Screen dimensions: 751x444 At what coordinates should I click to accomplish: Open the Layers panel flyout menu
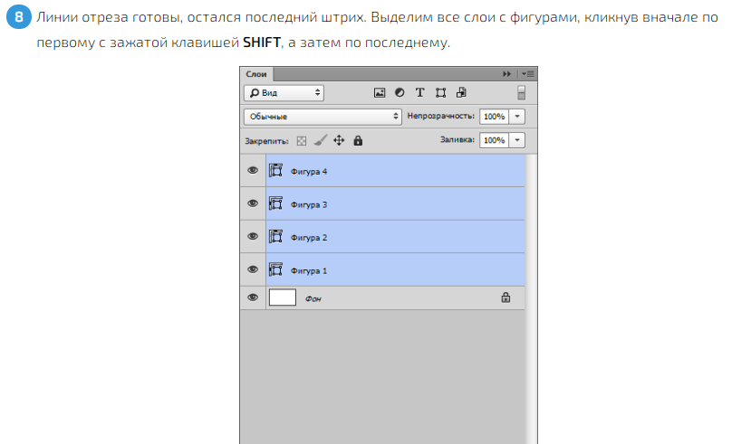click(x=529, y=73)
